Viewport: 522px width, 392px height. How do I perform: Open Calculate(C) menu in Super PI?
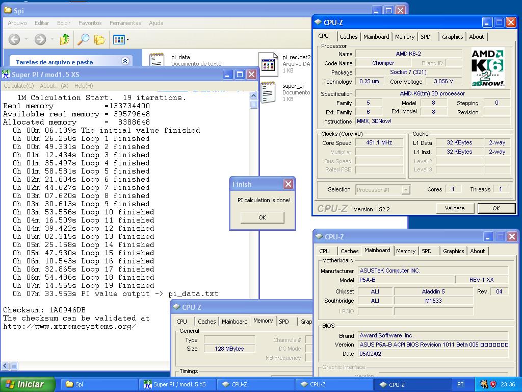coord(19,86)
